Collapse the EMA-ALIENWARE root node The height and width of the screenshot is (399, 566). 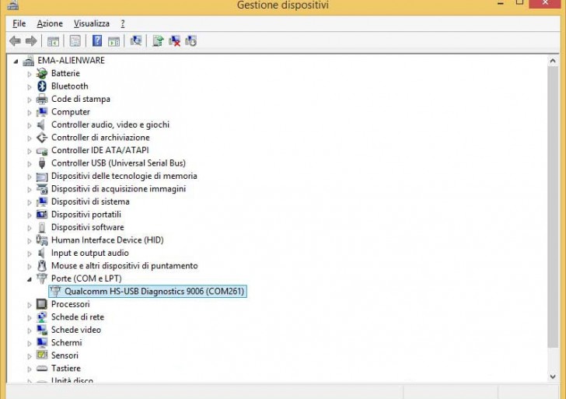[16, 61]
